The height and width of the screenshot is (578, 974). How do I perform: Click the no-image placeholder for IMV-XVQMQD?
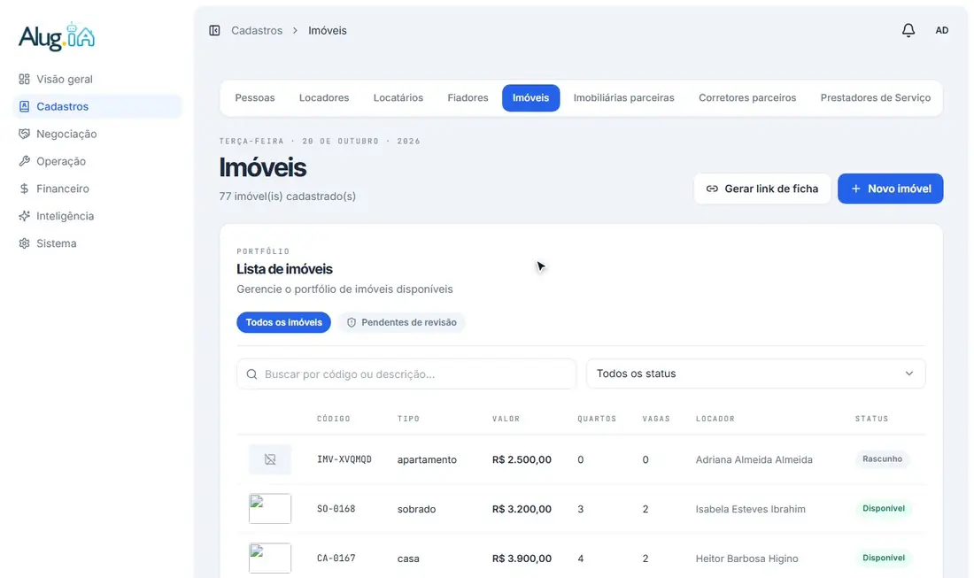click(269, 459)
